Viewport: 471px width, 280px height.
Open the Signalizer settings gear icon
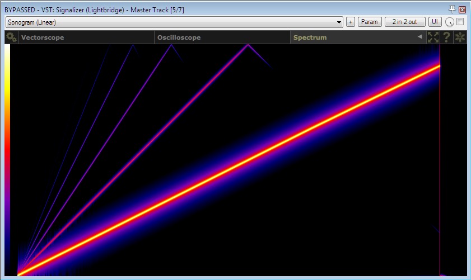(x=11, y=37)
